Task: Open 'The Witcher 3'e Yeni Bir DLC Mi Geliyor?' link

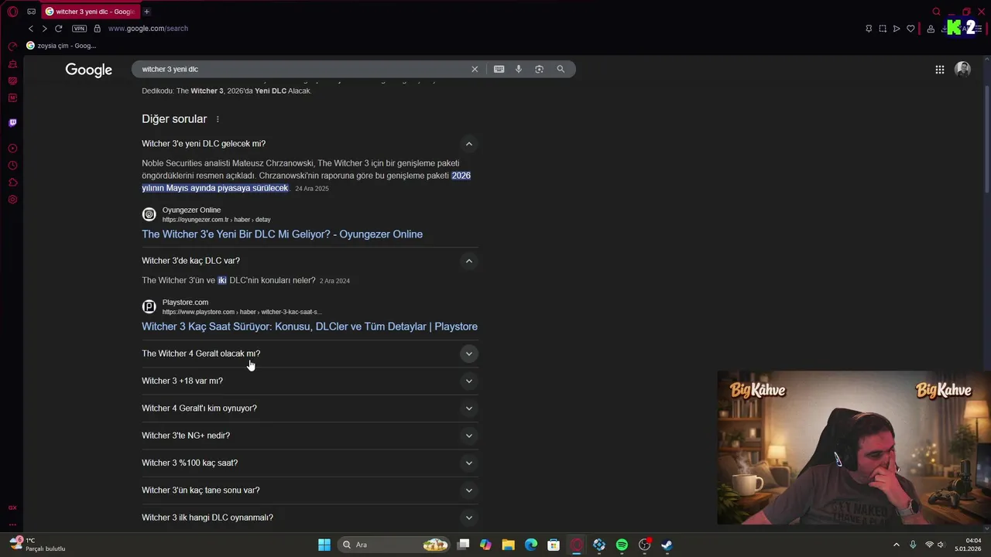Action: tap(282, 234)
